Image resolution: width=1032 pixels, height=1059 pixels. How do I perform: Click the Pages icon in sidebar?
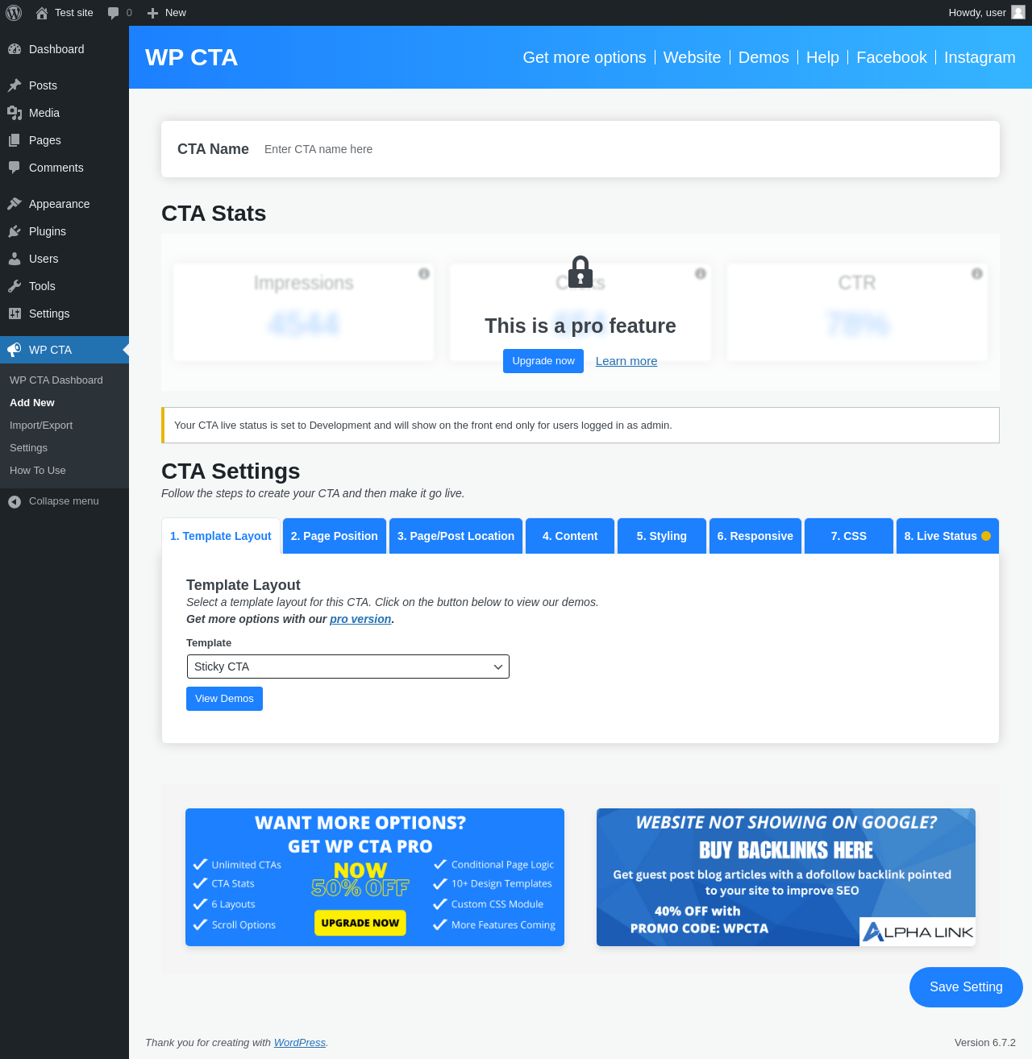(x=15, y=140)
